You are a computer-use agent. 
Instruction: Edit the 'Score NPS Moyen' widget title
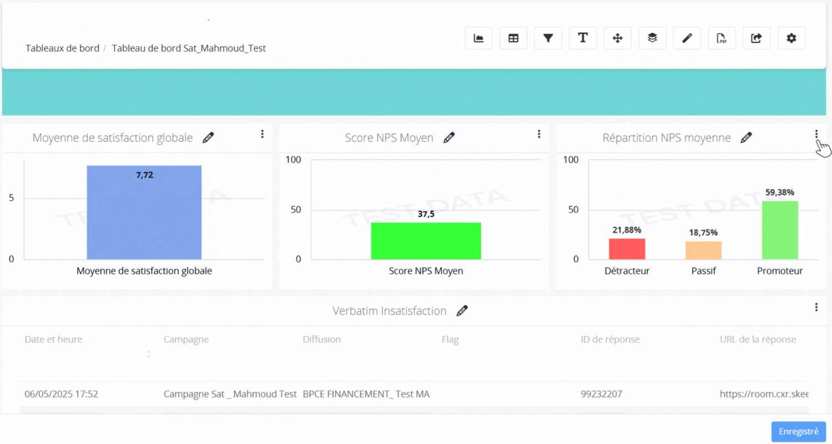tap(449, 138)
